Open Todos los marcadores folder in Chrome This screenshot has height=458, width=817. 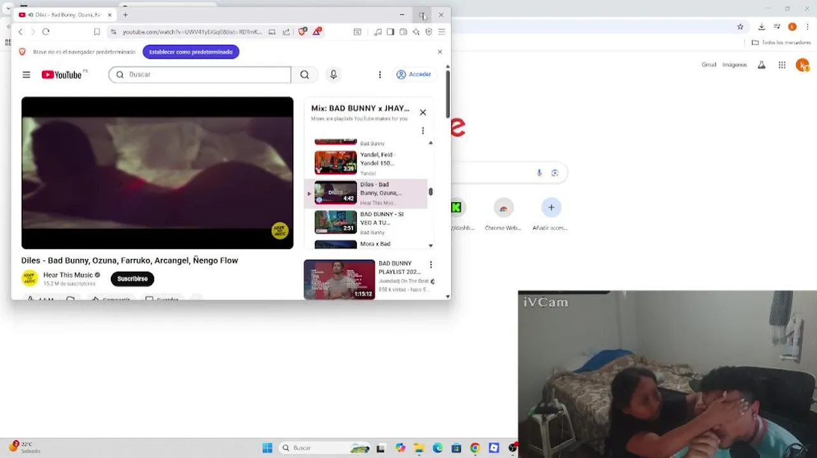pyautogui.click(x=781, y=43)
